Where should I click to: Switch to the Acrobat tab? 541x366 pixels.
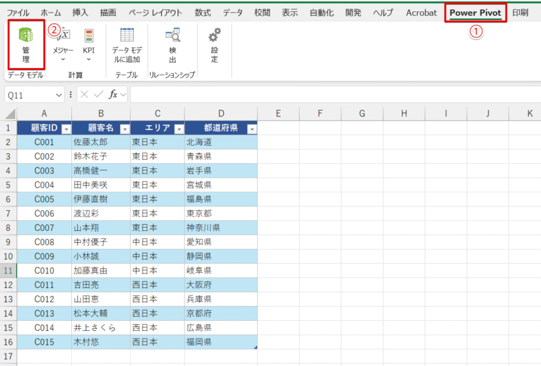point(421,13)
